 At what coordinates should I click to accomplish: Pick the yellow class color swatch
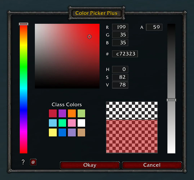click(53, 132)
